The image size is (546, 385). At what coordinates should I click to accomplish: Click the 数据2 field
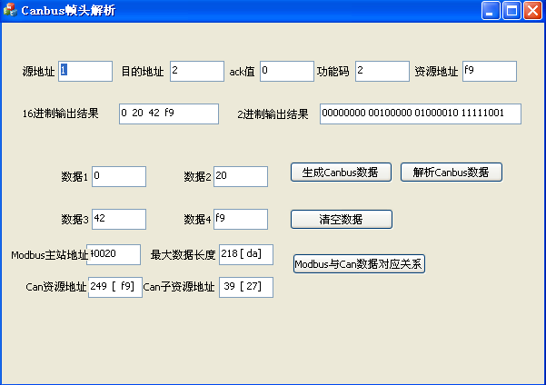(x=240, y=176)
